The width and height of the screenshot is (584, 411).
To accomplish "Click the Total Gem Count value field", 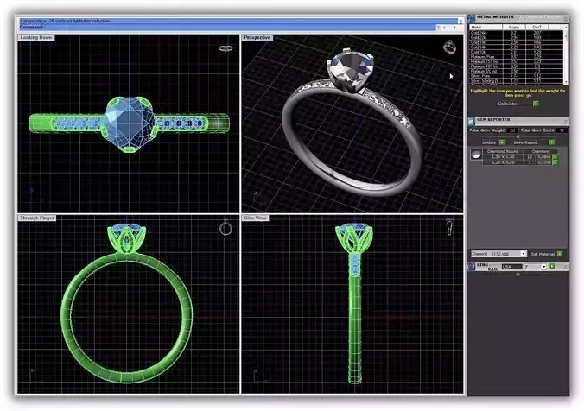I will tap(562, 130).
